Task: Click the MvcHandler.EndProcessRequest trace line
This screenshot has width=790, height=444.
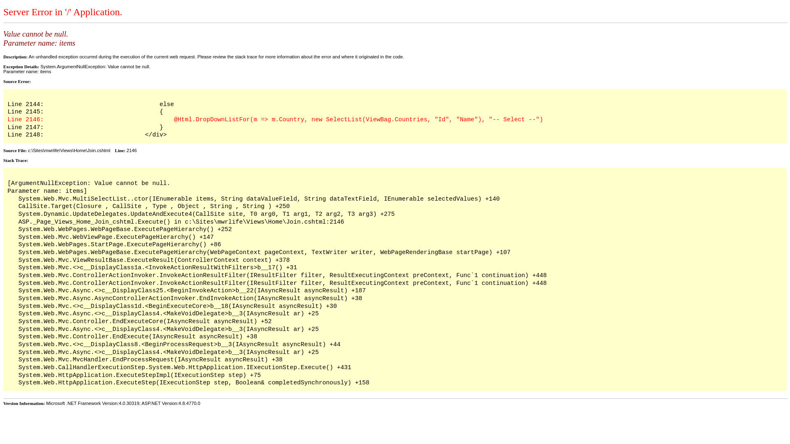Action: point(150,360)
